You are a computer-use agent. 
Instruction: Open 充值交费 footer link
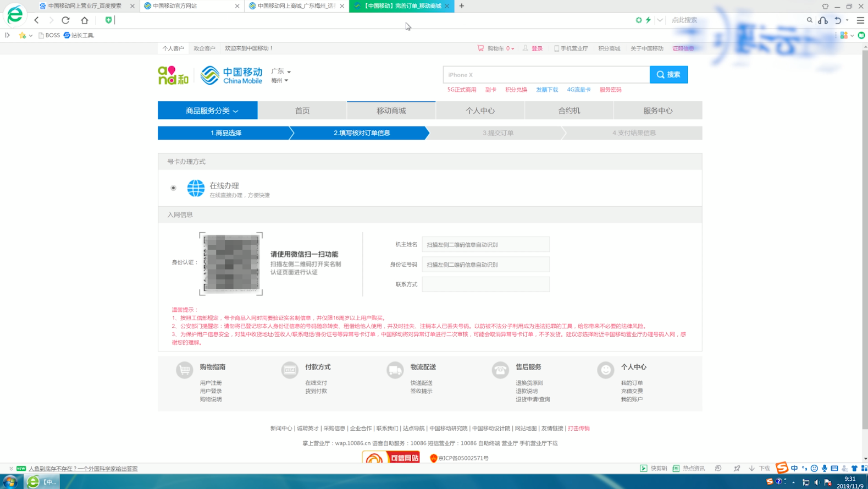click(632, 391)
